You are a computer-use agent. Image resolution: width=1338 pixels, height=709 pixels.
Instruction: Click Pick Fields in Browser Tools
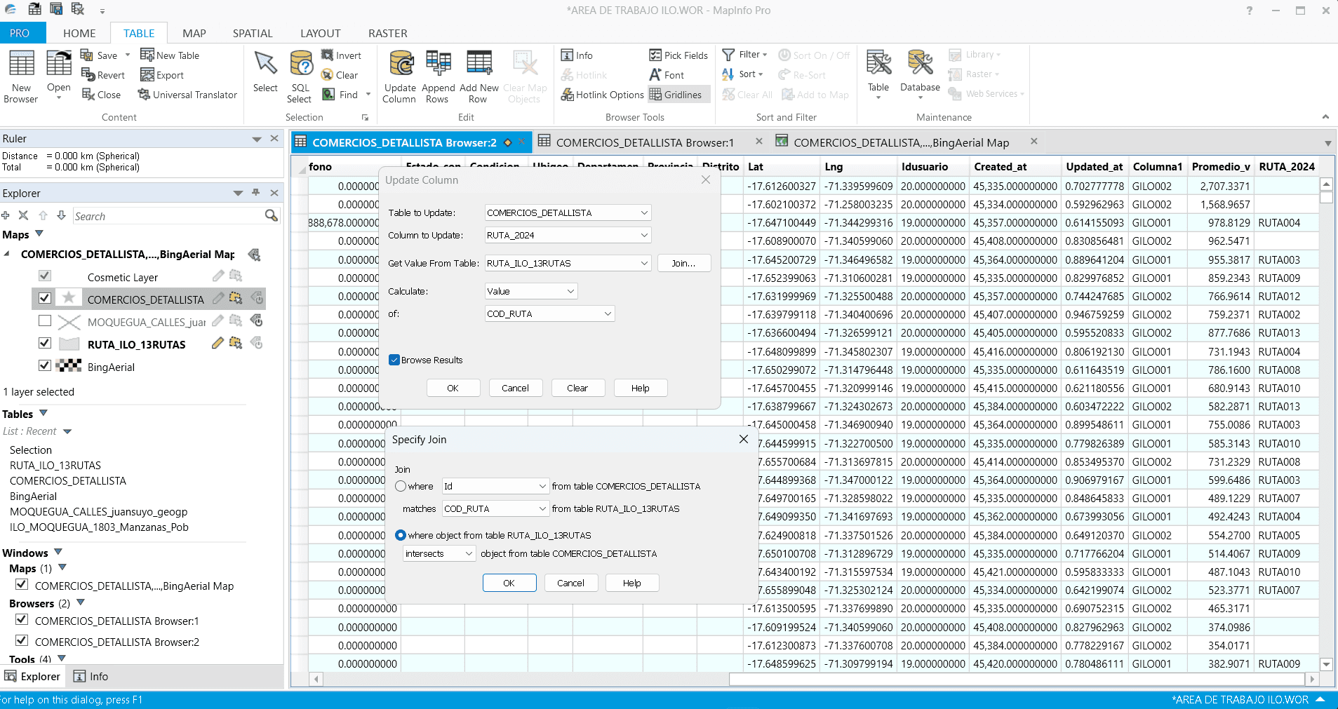pos(678,55)
